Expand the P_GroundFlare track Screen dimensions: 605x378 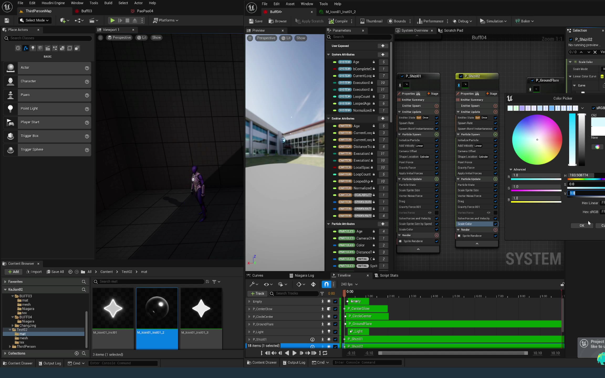[249, 325]
